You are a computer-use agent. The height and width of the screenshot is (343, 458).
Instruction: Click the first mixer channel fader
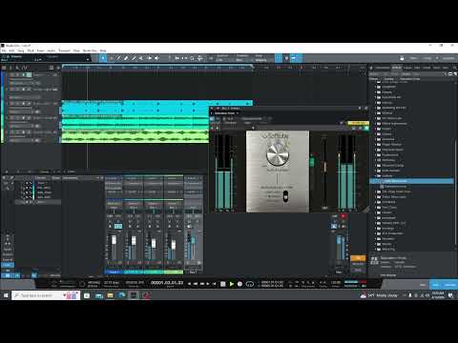[x=114, y=240]
